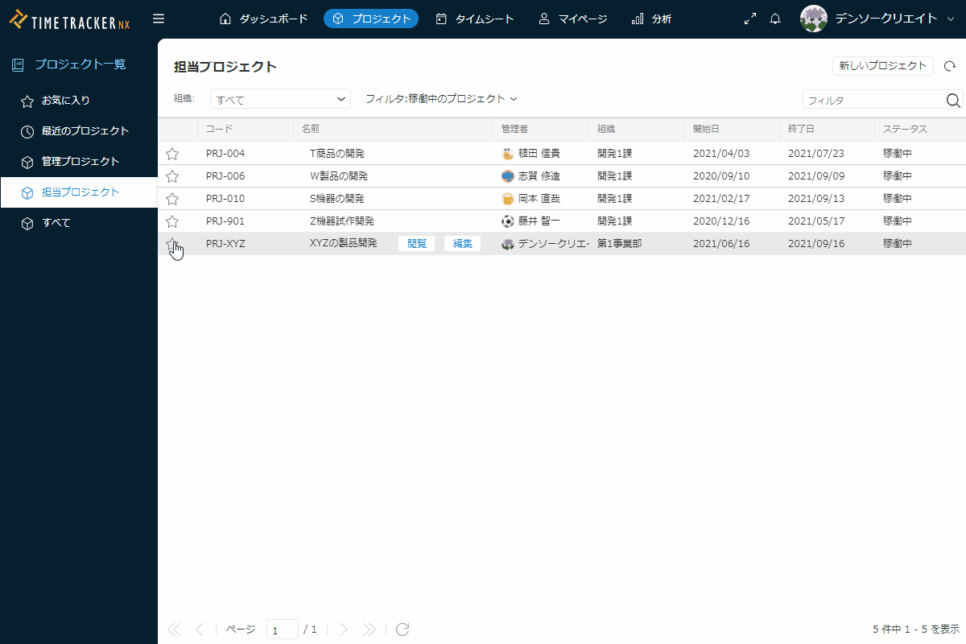The image size is (966, 644).
Task: Toggle favorite star for PRJ-006
Action: [x=172, y=176]
